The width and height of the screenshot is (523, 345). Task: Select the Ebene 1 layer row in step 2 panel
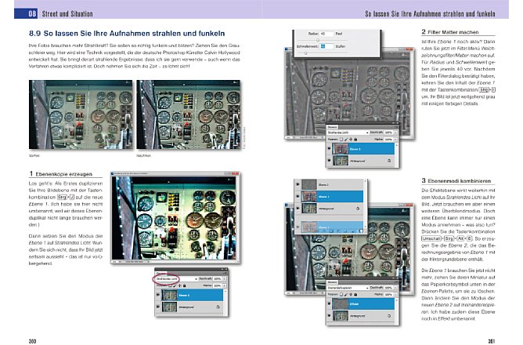363,148
